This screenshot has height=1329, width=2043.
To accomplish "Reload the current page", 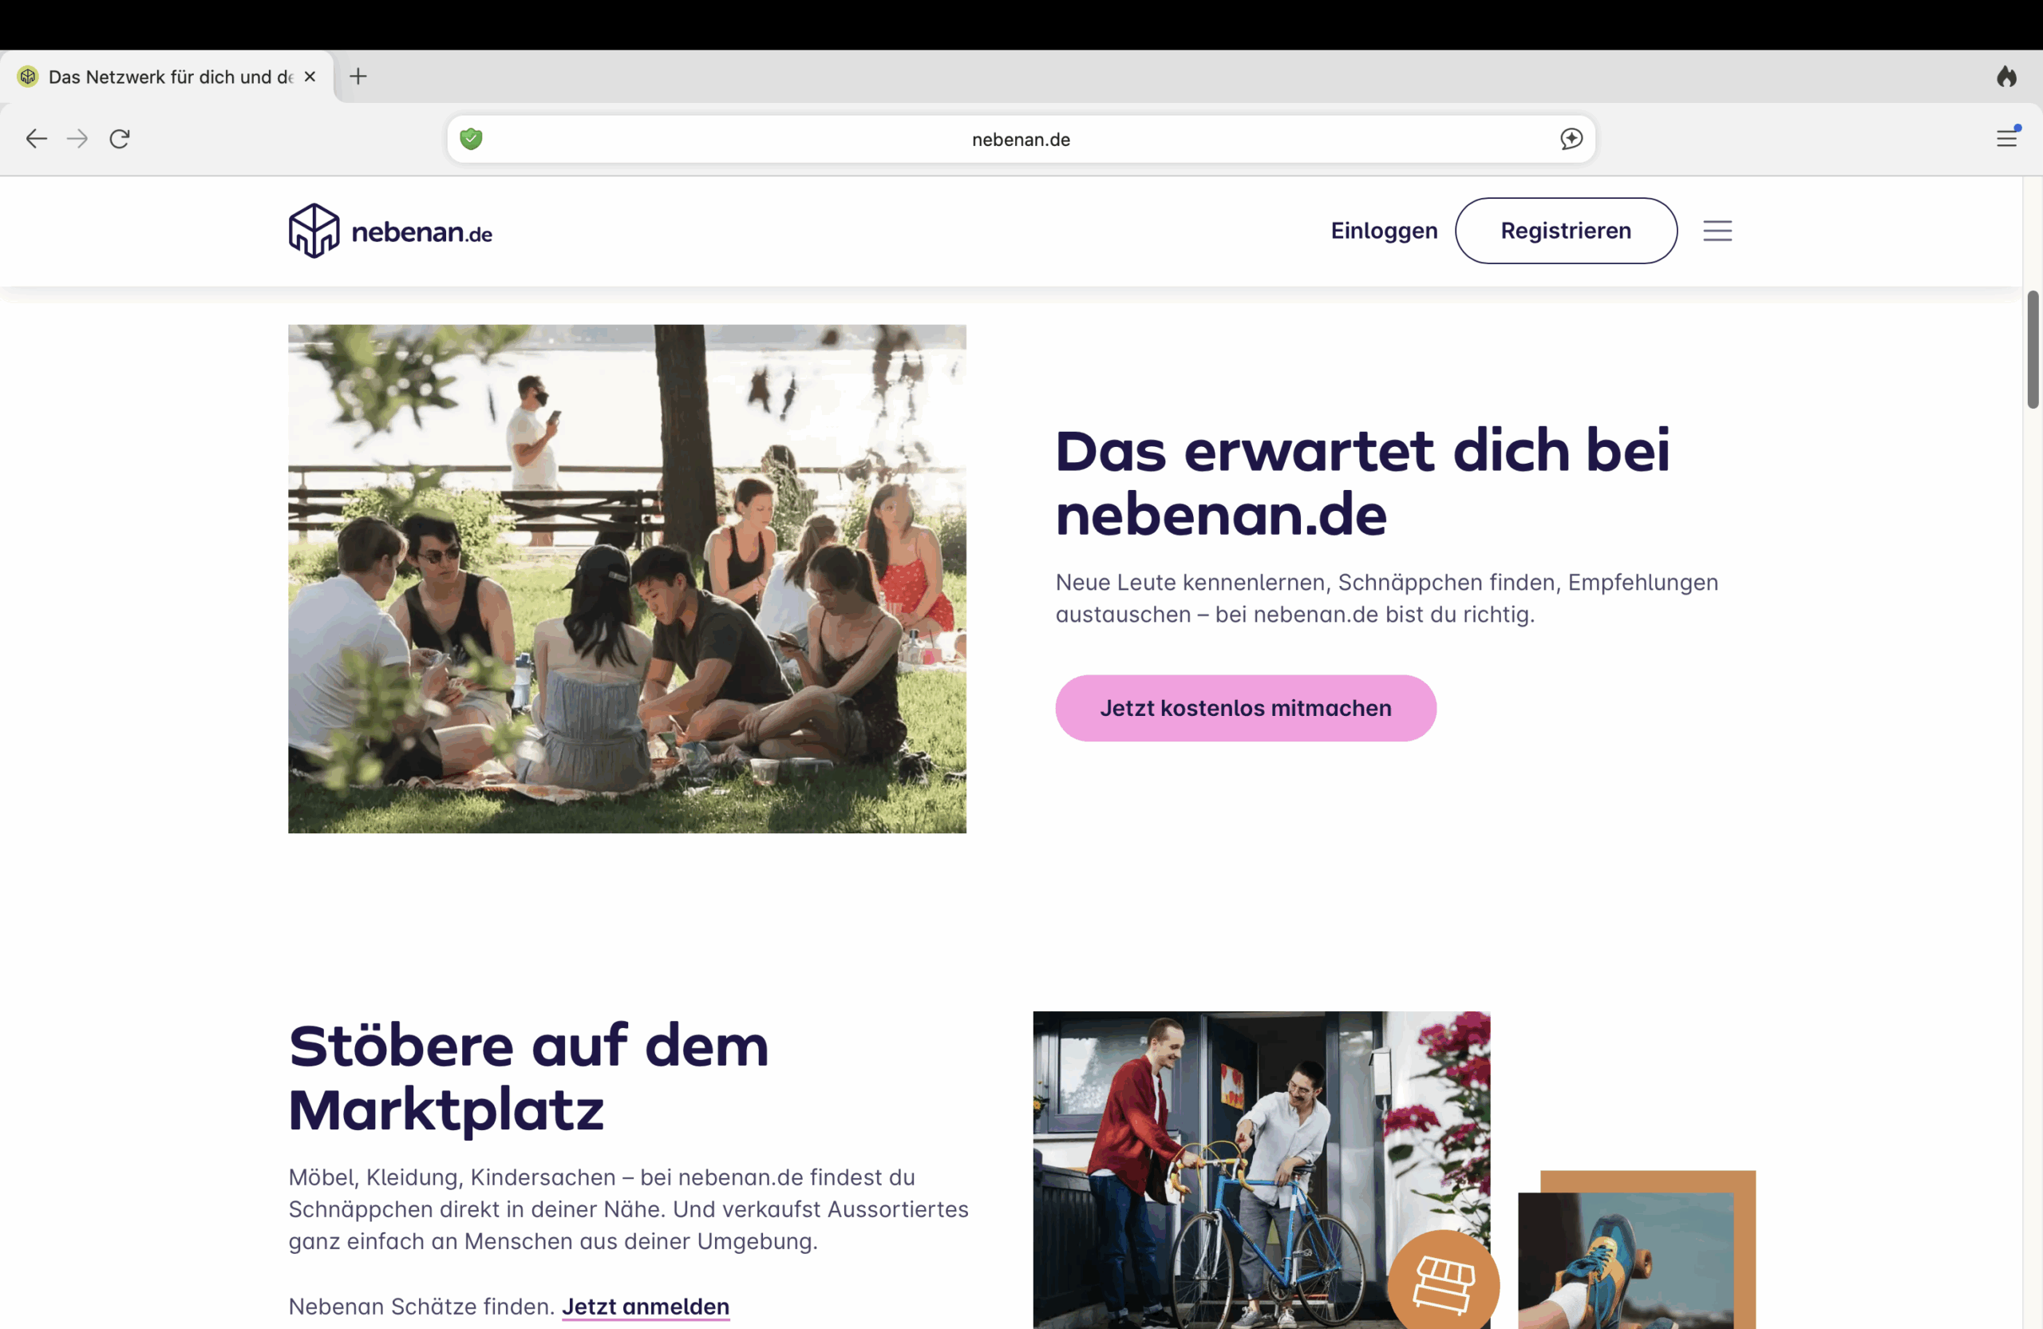I will [x=120, y=138].
